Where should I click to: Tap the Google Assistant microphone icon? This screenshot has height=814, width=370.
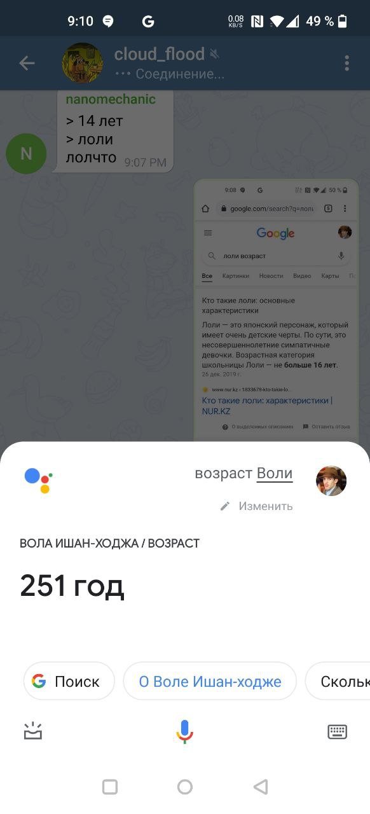coord(184,732)
